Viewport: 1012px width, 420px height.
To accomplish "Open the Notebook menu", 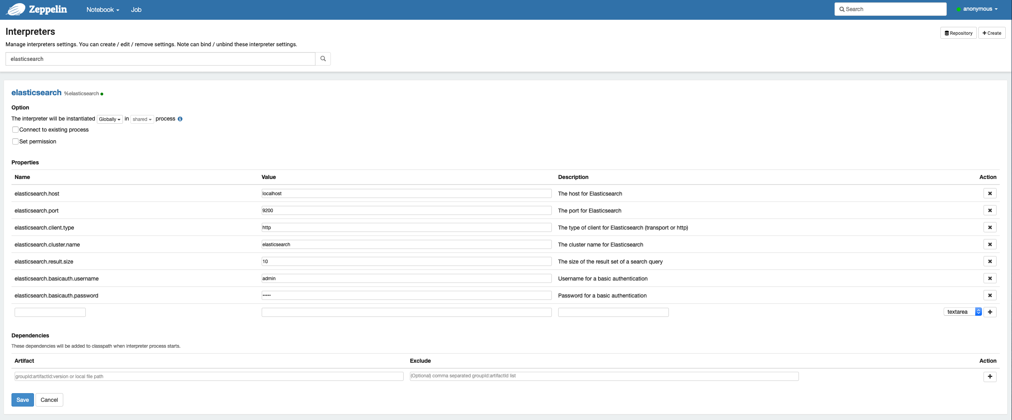I will (103, 9).
